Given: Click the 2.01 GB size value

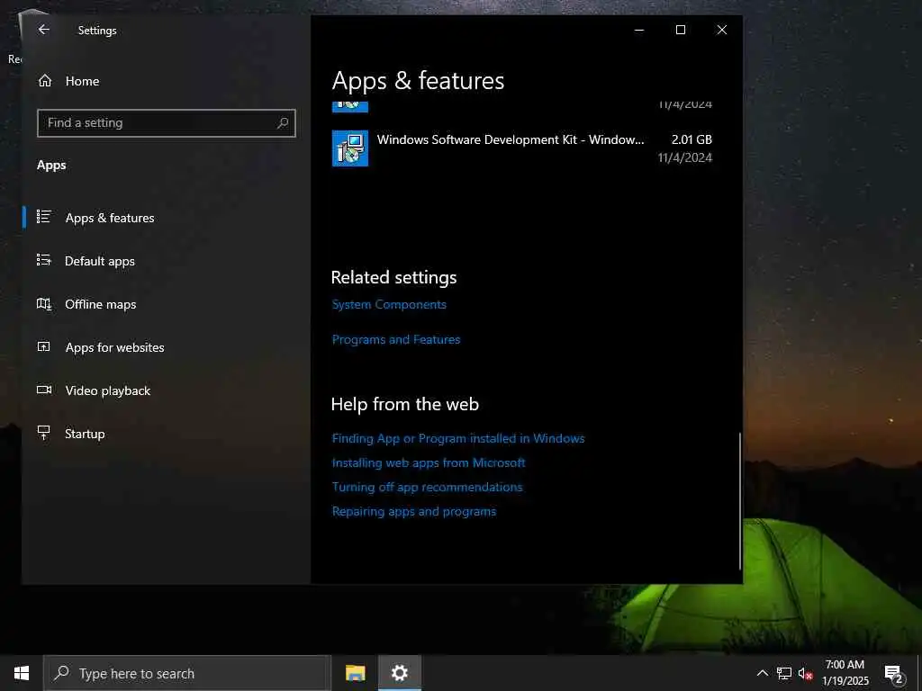Looking at the screenshot, I should pyautogui.click(x=691, y=139).
